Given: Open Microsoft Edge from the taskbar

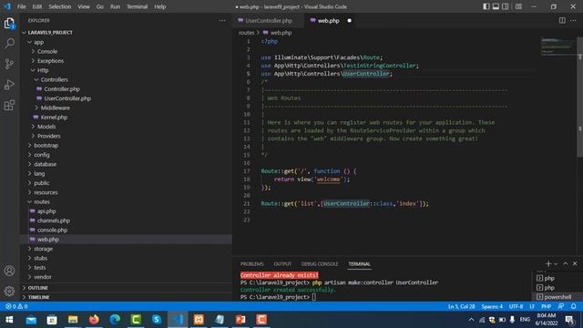Looking at the screenshot, I should pyautogui.click(x=115, y=320).
